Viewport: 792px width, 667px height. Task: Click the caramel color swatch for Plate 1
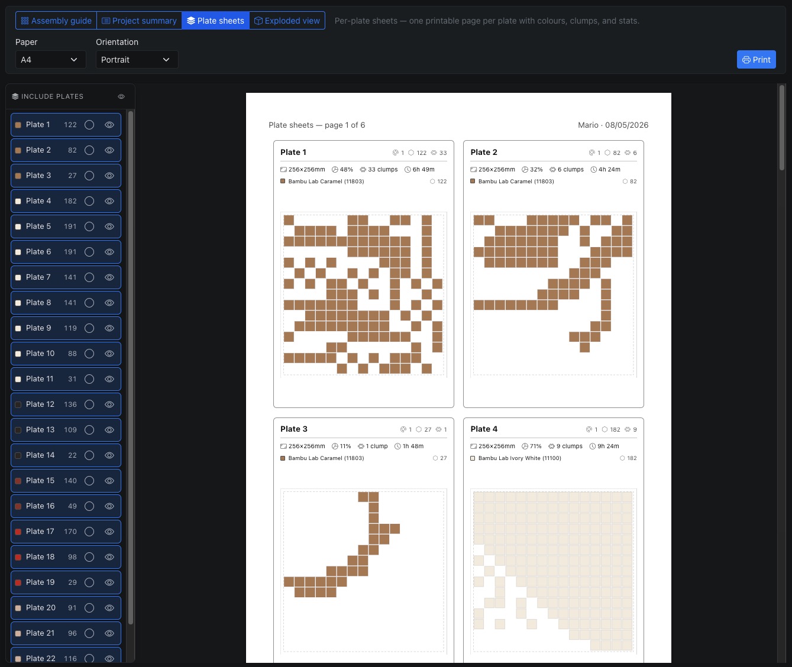[x=18, y=125]
